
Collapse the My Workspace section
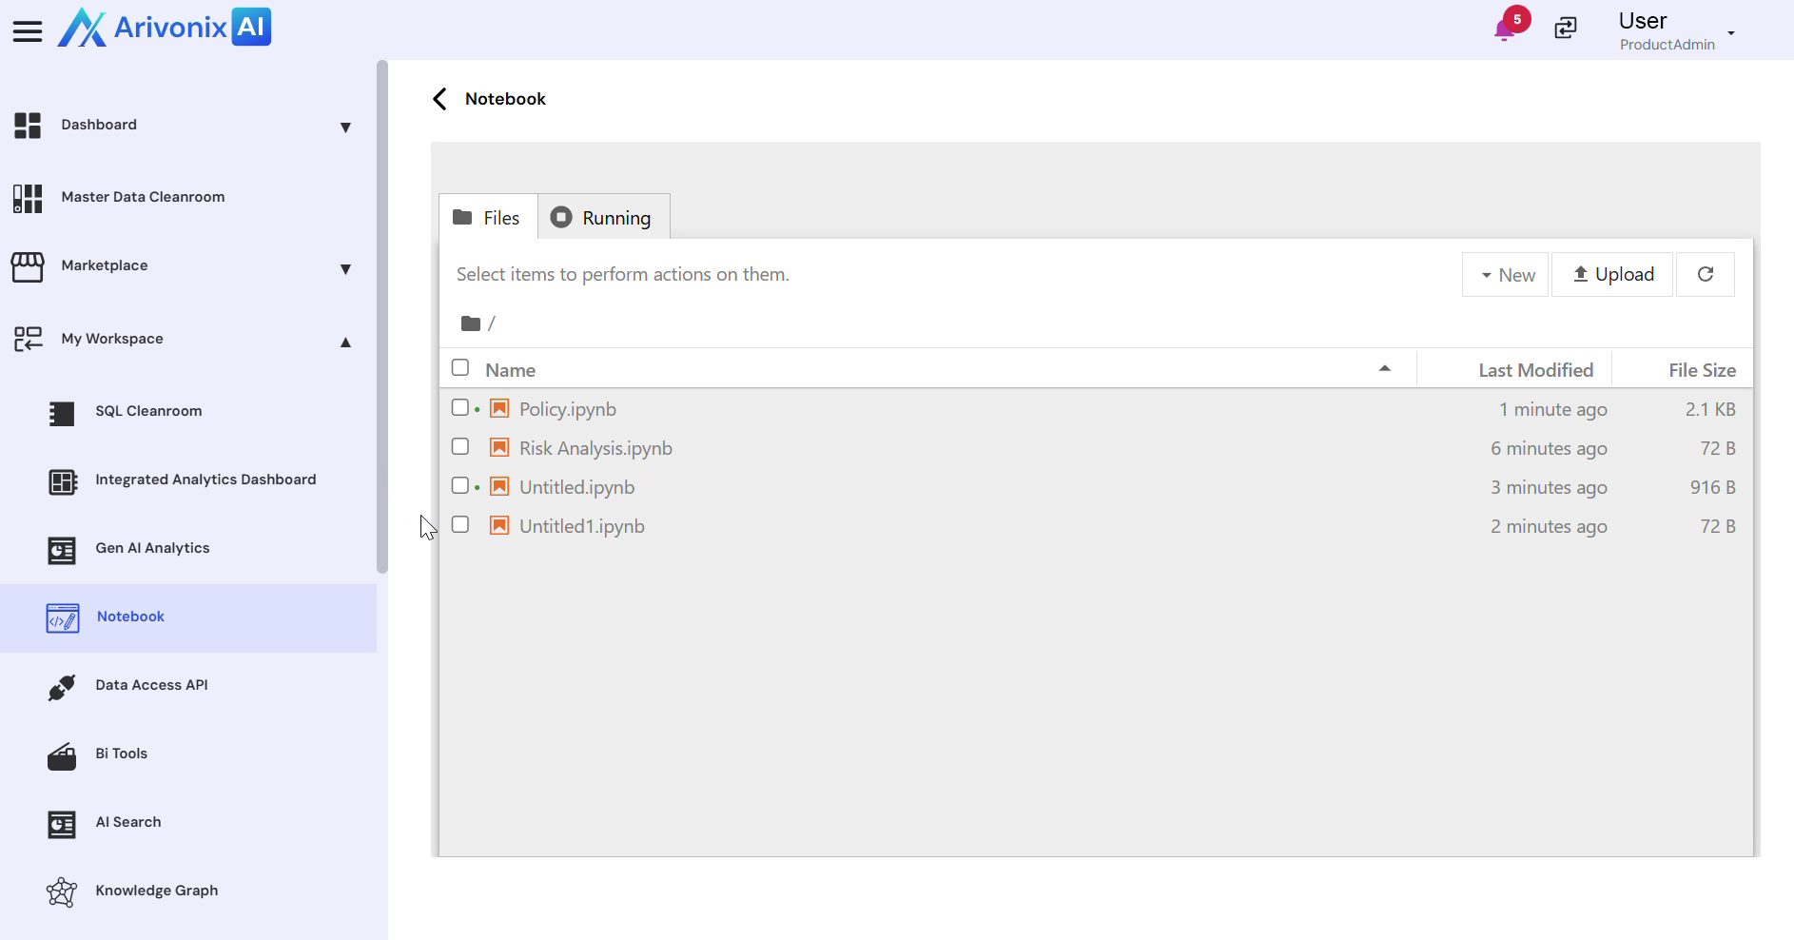point(345,342)
